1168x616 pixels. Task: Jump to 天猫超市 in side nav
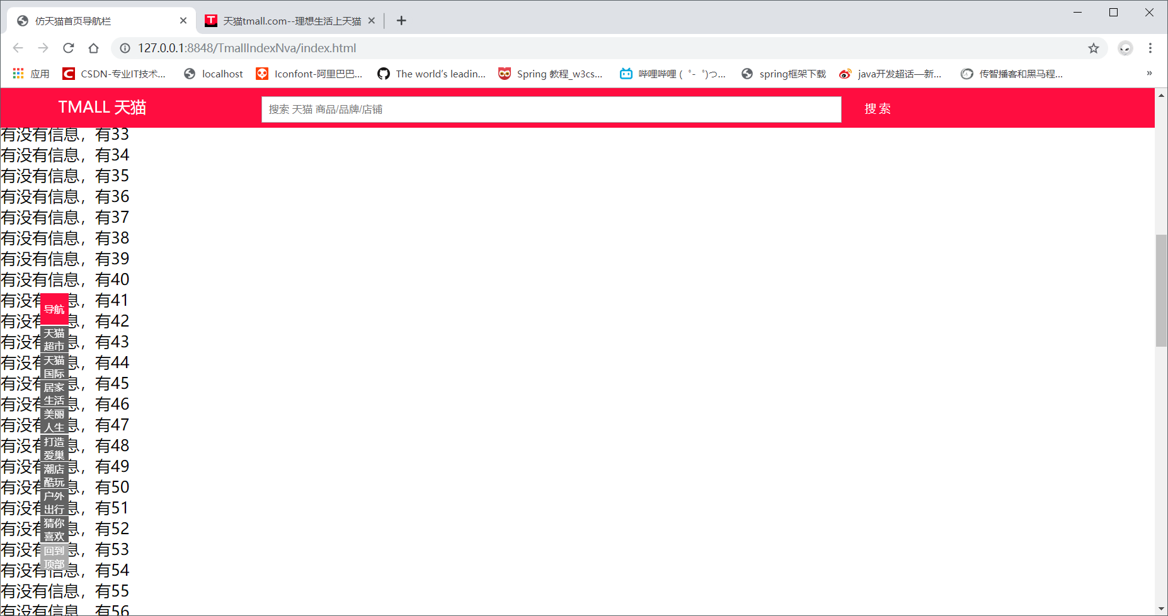[x=54, y=340]
